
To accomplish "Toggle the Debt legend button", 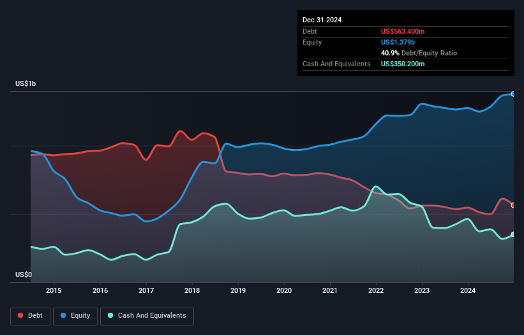I will [x=30, y=316].
